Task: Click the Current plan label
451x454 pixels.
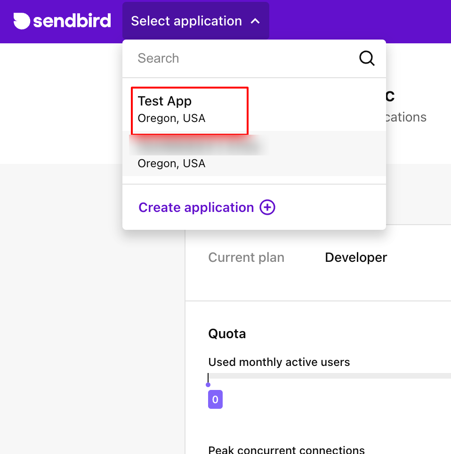Action: 246,258
